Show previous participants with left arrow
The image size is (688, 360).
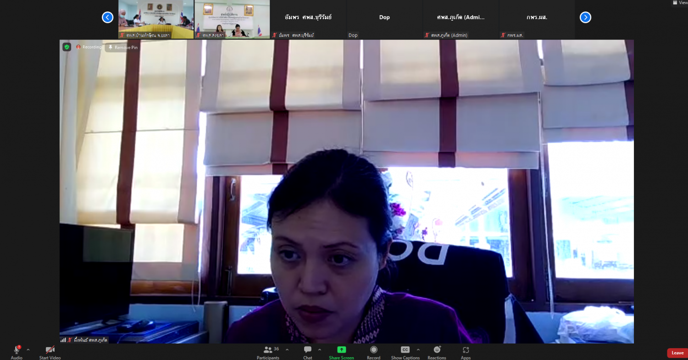pos(107,17)
